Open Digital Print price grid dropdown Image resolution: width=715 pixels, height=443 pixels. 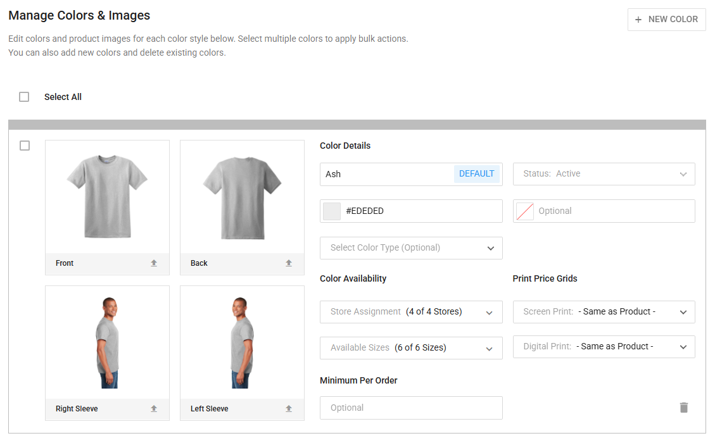point(604,347)
